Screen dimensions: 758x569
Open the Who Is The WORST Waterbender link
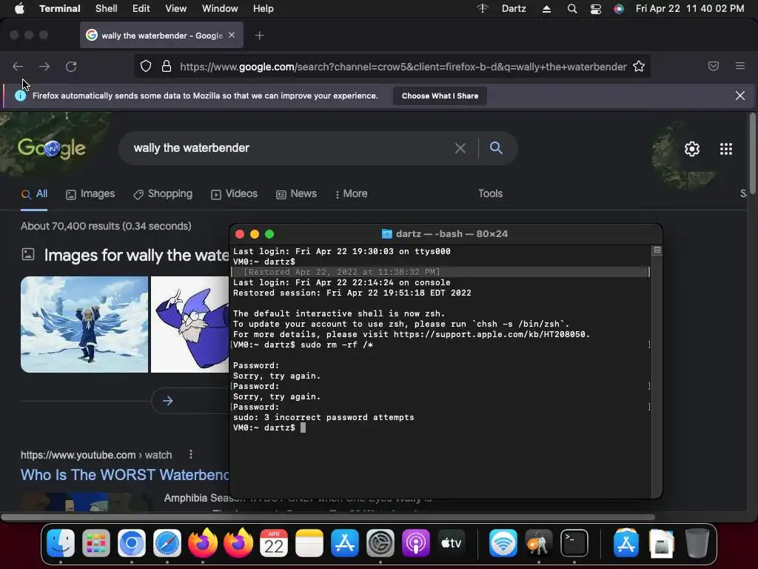(124, 475)
